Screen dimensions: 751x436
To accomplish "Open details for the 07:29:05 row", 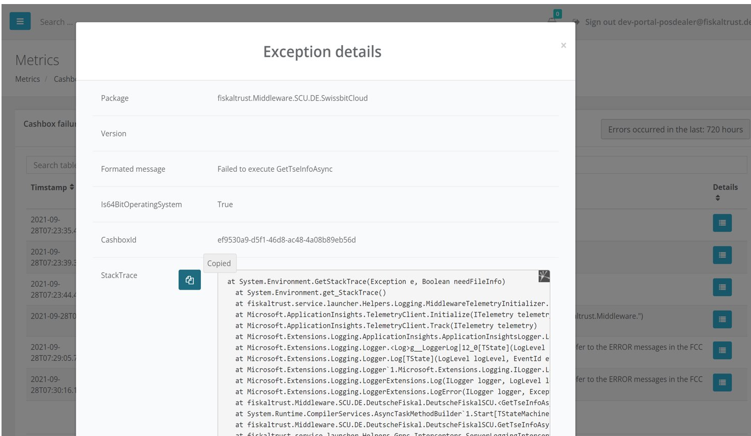I will (722, 350).
